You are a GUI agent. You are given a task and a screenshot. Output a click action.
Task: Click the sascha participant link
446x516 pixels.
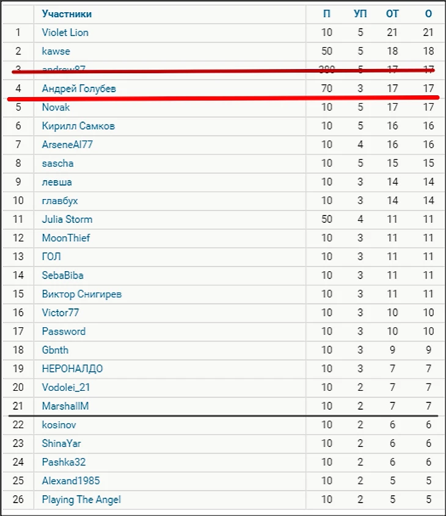click(57, 164)
